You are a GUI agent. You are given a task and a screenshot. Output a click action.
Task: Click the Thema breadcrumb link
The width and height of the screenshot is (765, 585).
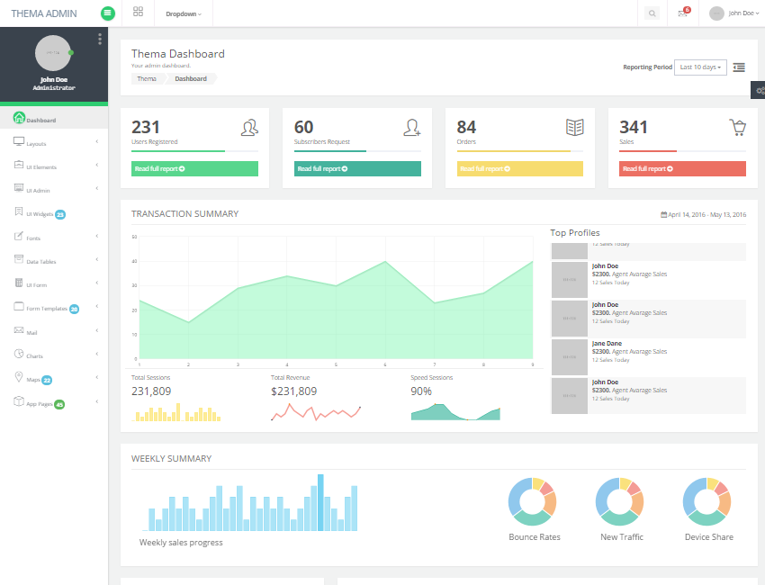147,79
